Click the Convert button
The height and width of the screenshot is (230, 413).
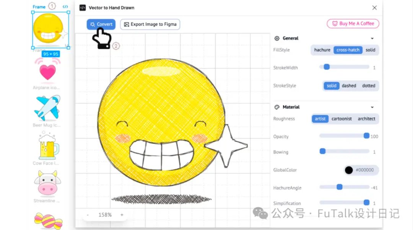pyautogui.click(x=101, y=24)
